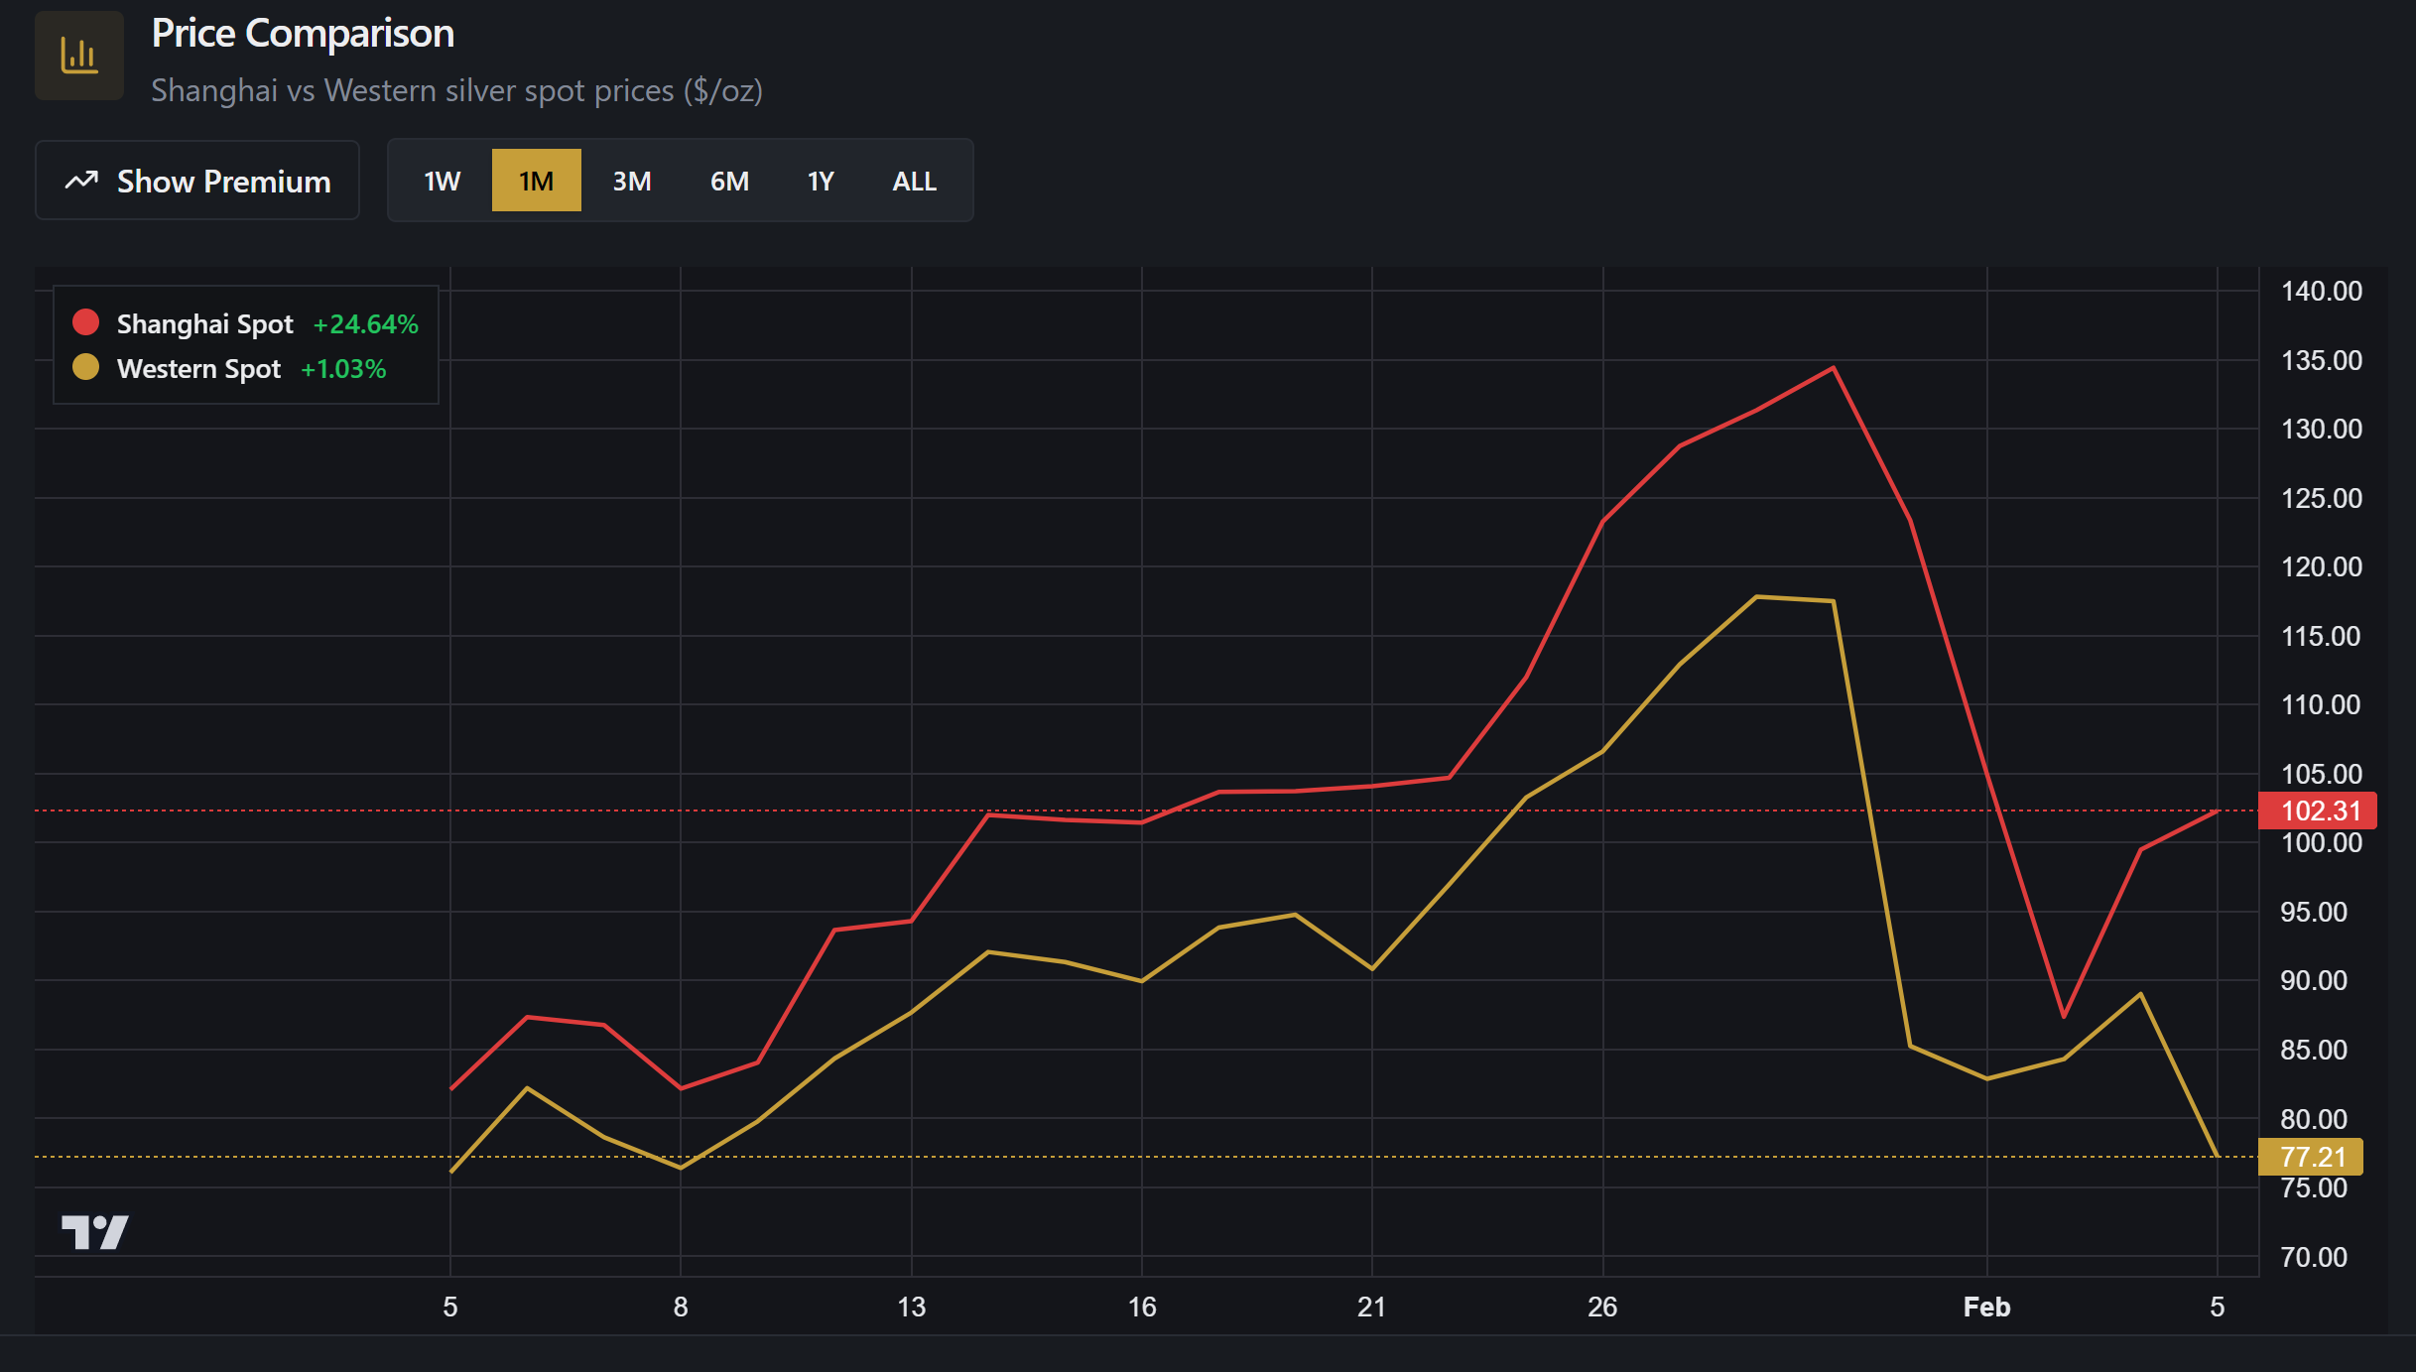2416x1372 pixels.
Task: Switch to the 6M time range
Action: tap(729, 181)
